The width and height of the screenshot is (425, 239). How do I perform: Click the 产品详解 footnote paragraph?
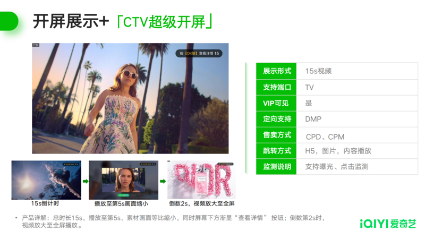[170, 221]
